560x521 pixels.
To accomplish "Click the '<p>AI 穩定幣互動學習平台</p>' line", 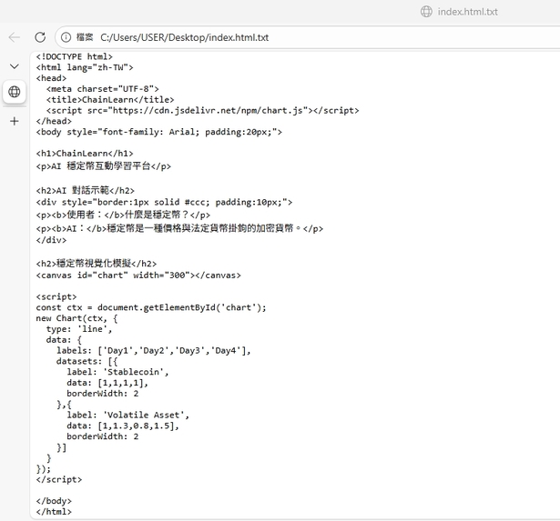I will [x=104, y=166].
